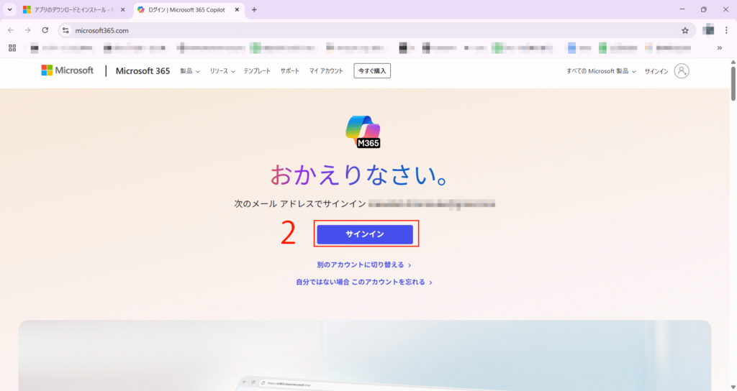Open the tab search dropdown
This screenshot has height=391, width=737.
click(x=9, y=9)
